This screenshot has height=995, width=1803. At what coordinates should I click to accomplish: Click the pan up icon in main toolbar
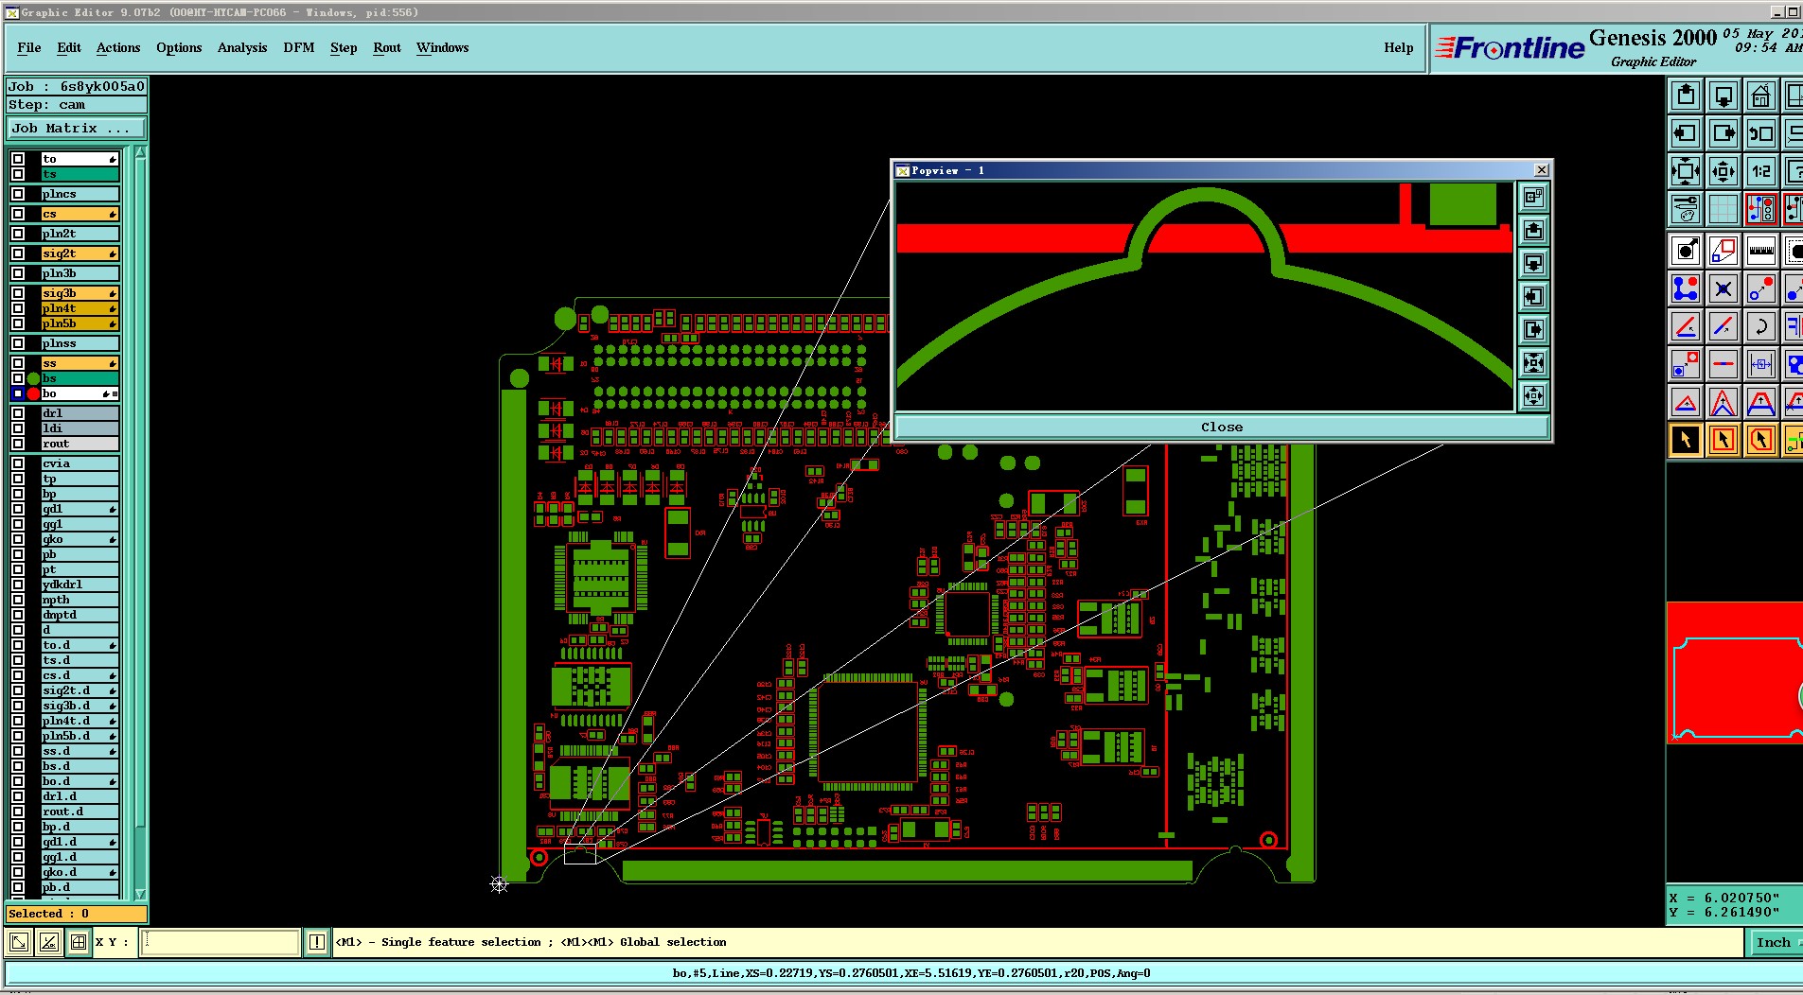1686,96
